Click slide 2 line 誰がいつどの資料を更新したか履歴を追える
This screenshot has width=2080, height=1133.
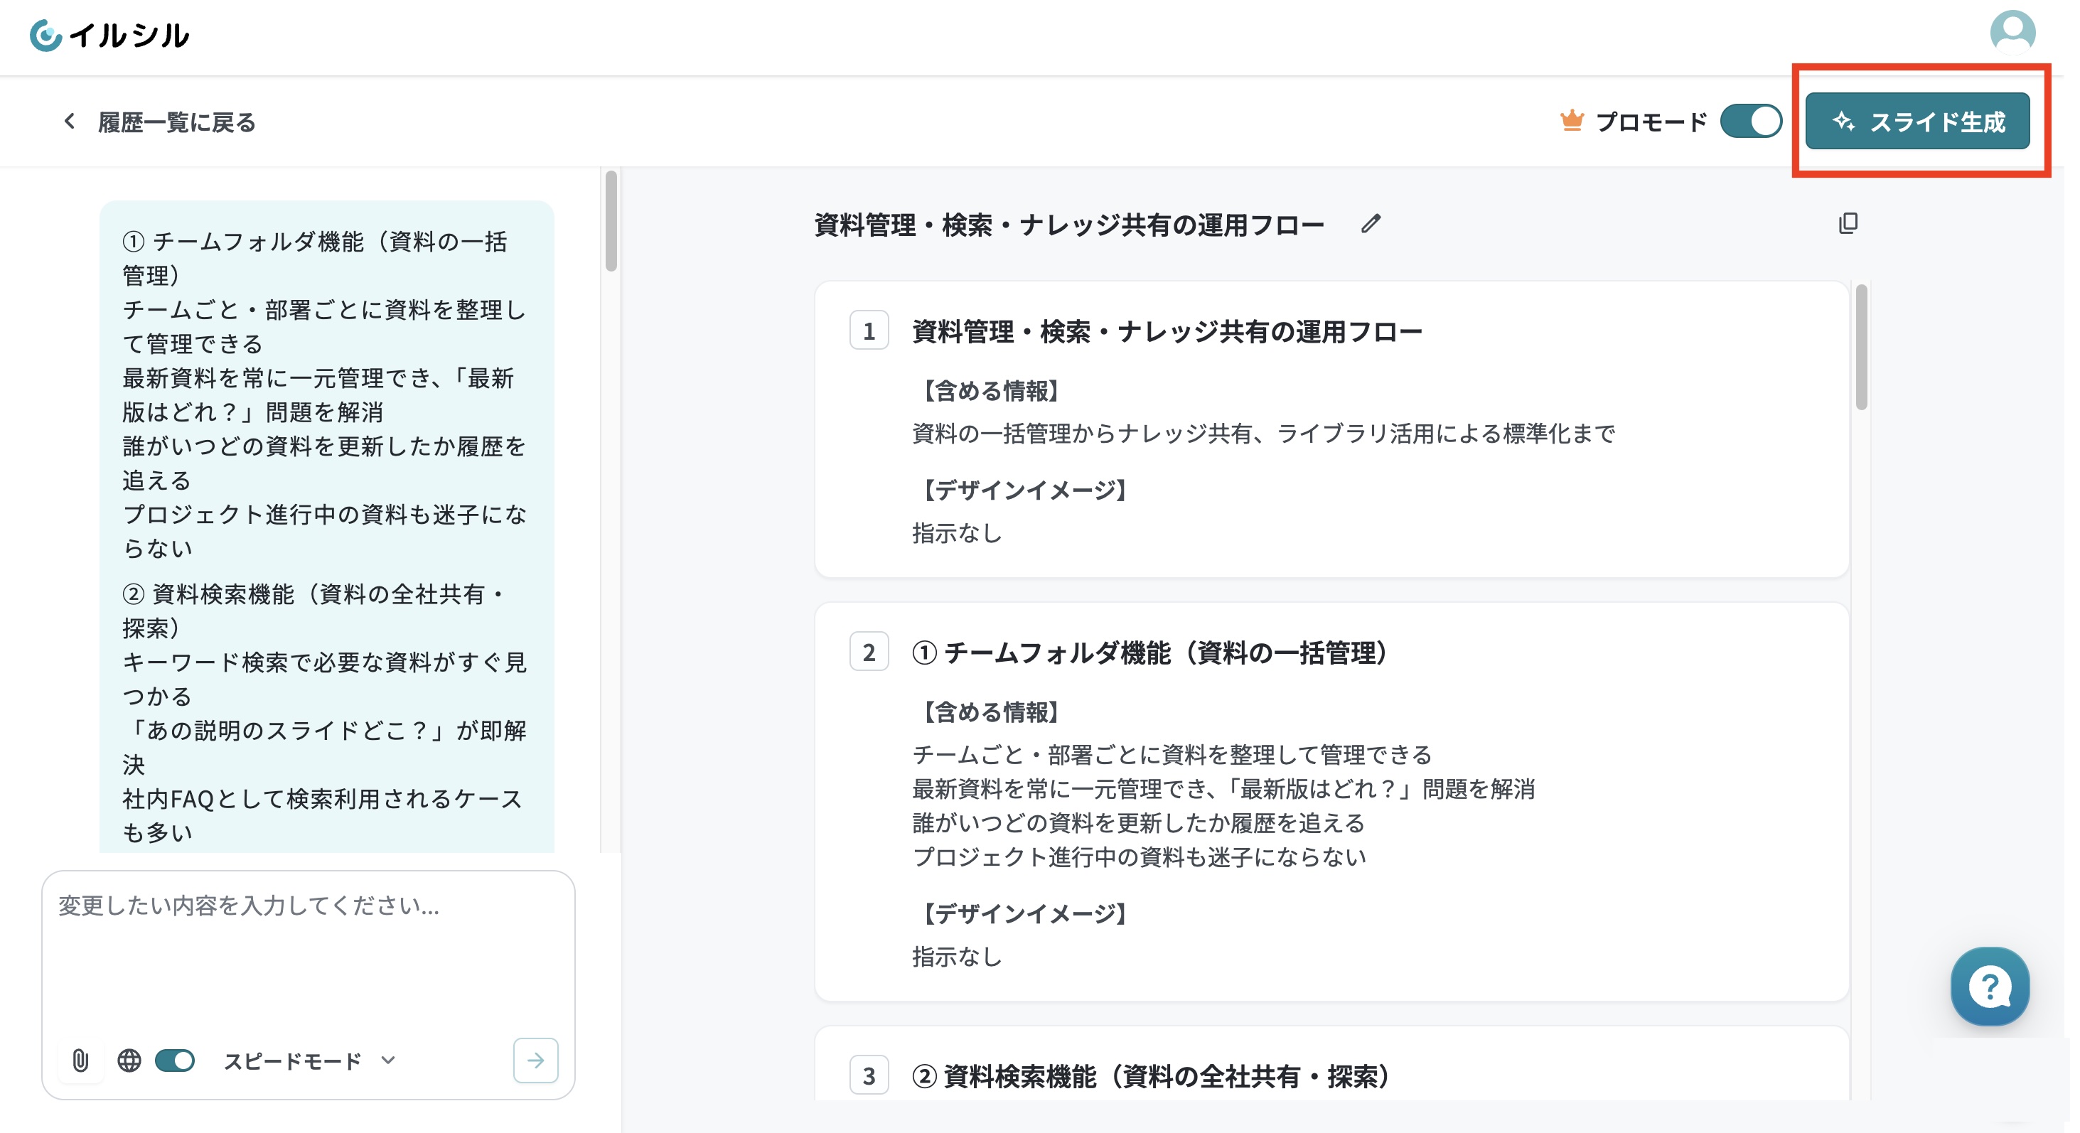1139,823
